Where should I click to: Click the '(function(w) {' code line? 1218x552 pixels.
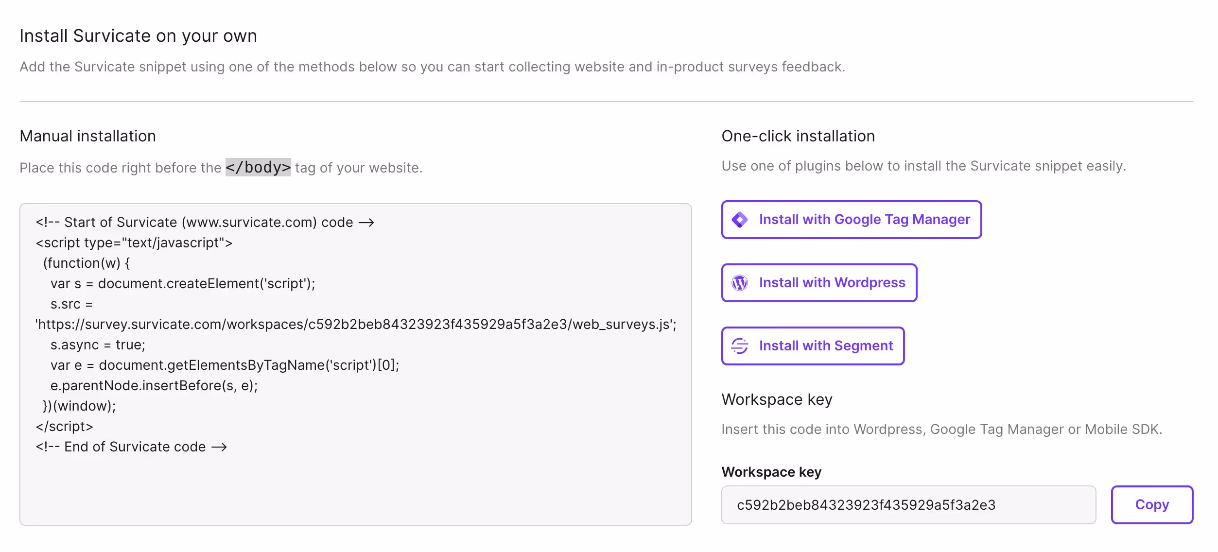pyautogui.click(x=87, y=263)
